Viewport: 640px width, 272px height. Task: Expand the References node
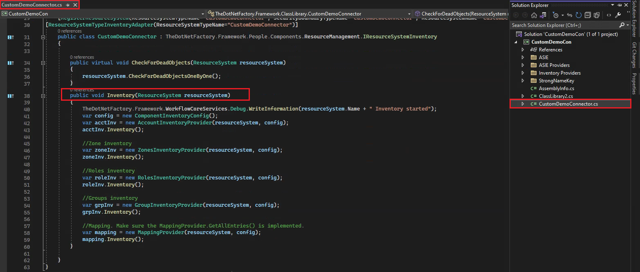pos(523,50)
